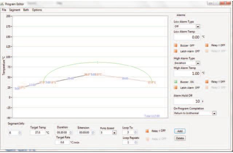Toggle segment Relay 1 OFF indicator

tap(147, 130)
